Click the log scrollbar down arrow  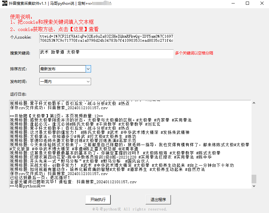pyautogui.click(x=254, y=186)
